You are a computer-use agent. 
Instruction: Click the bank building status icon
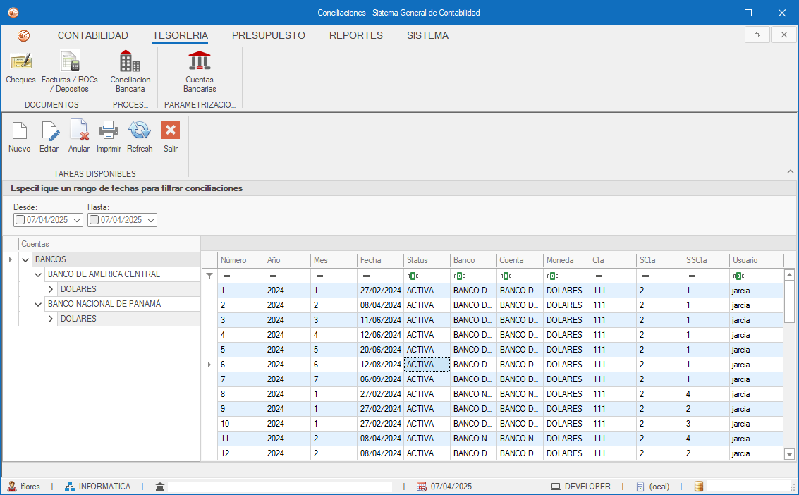[x=160, y=487]
